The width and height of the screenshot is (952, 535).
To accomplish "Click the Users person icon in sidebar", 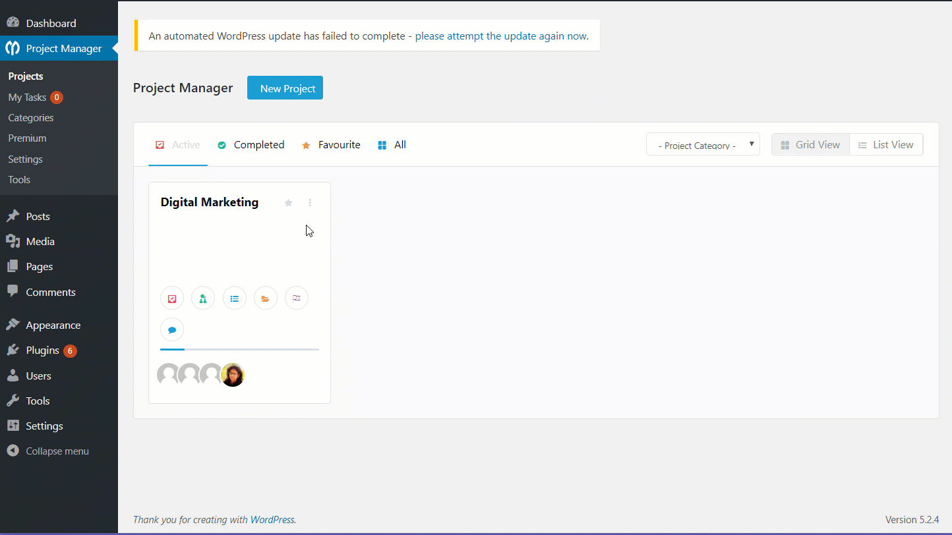I will pos(13,376).
